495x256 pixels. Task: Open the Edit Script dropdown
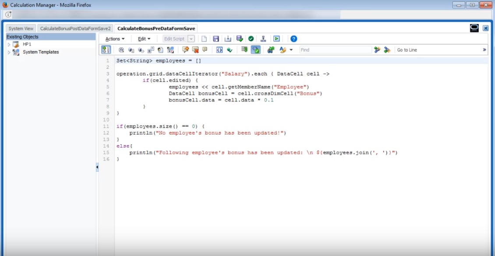(x=191, y=39)
